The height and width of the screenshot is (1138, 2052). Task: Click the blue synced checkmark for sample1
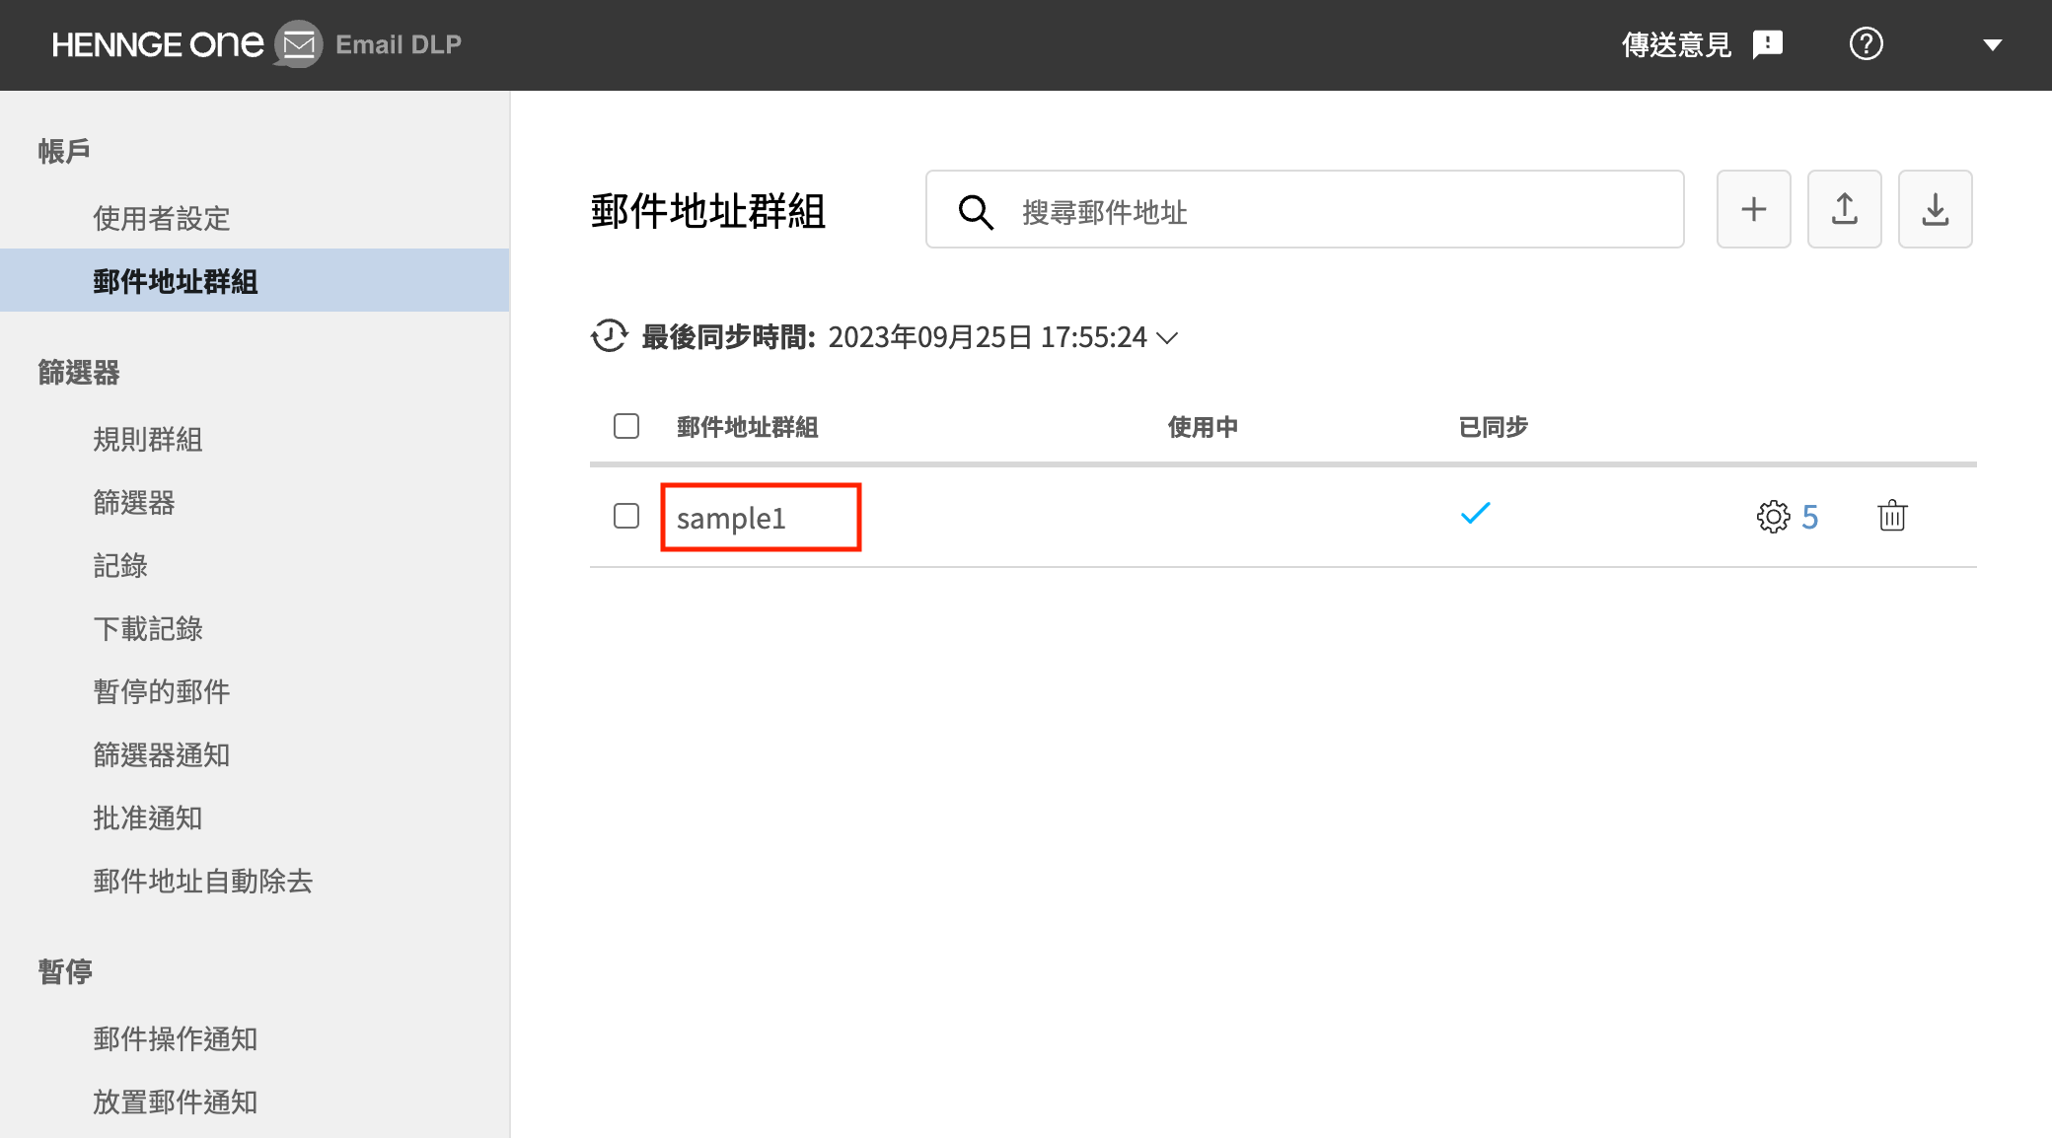(x=1475, y=514)
